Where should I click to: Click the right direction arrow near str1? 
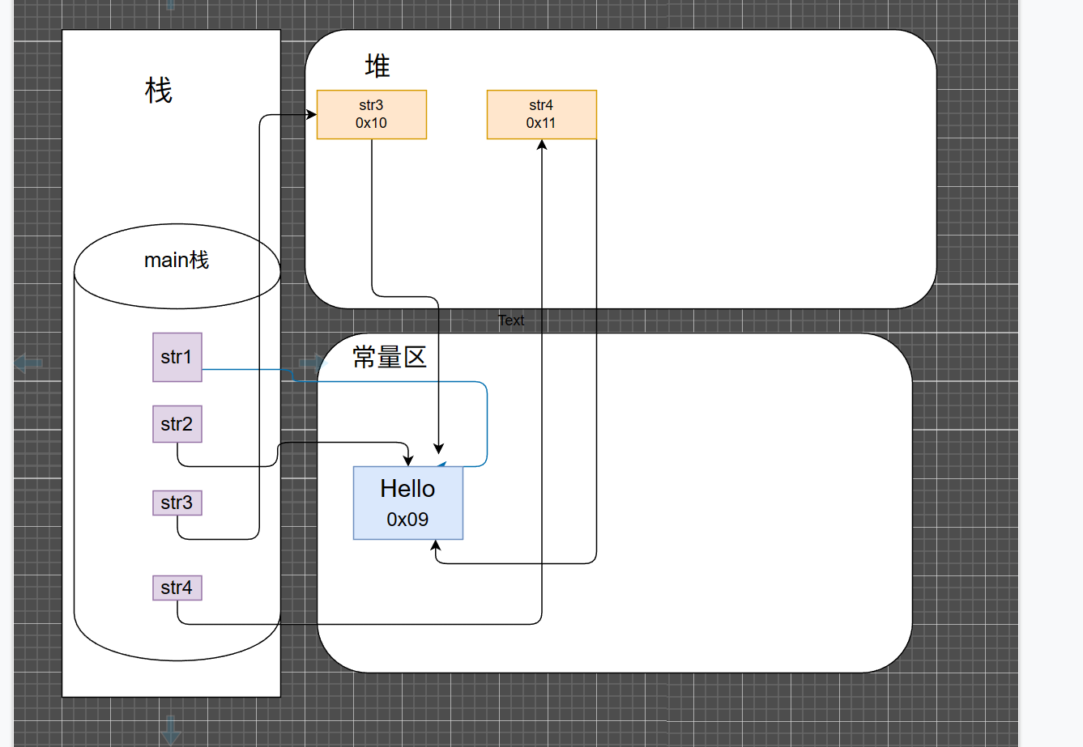tap(310, 362)
